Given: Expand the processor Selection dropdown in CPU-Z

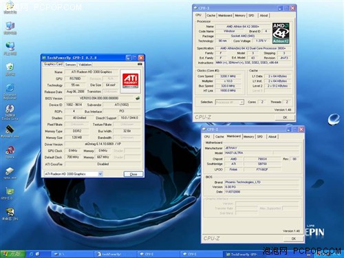Looking at the screenshot, I should (x=241, y=102).
